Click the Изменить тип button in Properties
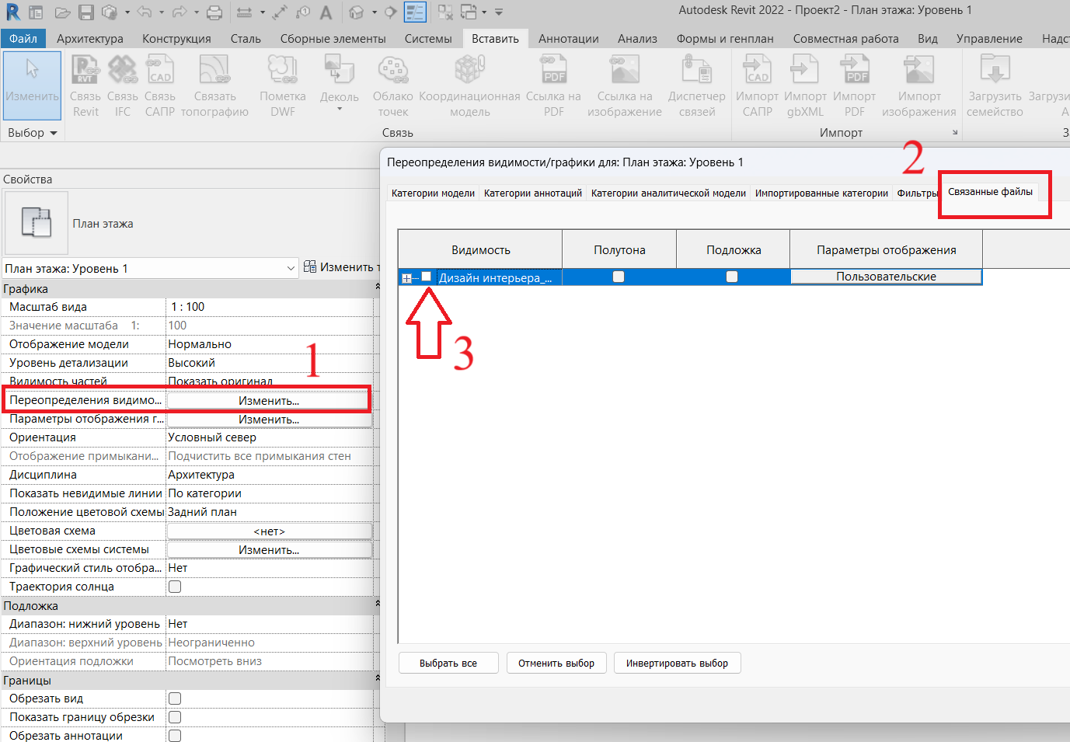 point(340,267)
